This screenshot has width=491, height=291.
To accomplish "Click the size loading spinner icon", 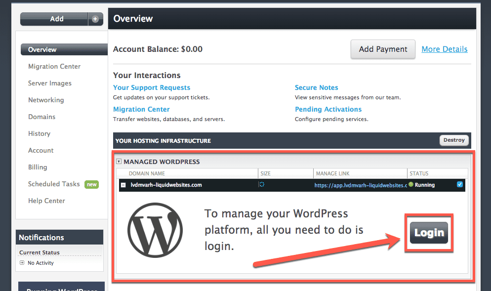I will [x=262, y=184].
